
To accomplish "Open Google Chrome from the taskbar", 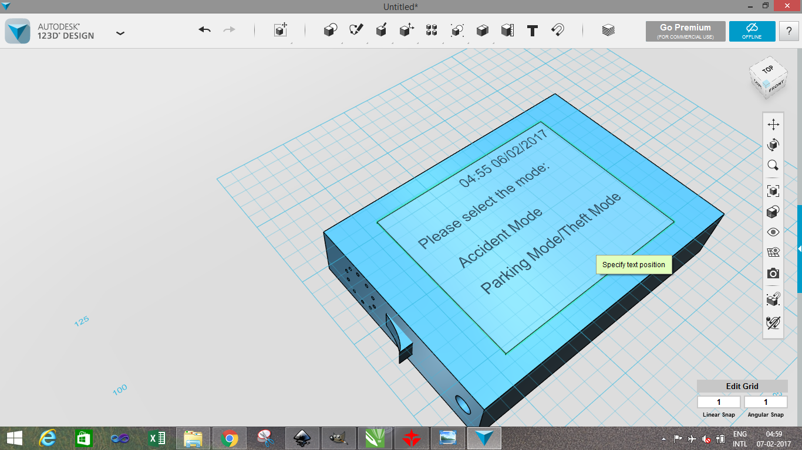I will pyautogui.click(x=230, y=438).
